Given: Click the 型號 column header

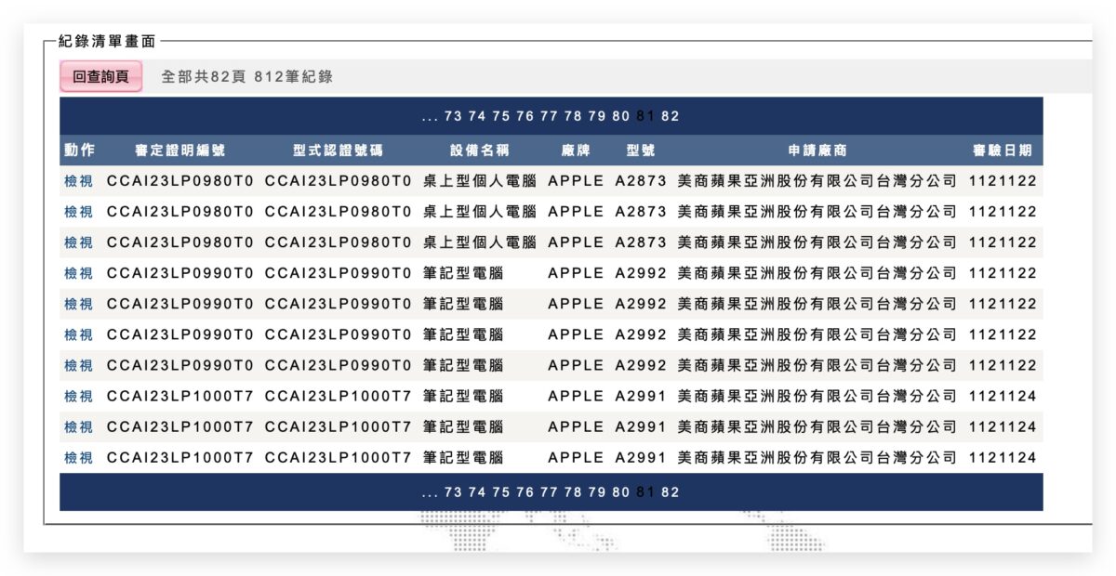Looking at the screenshot, I should (x=641, y=151).
